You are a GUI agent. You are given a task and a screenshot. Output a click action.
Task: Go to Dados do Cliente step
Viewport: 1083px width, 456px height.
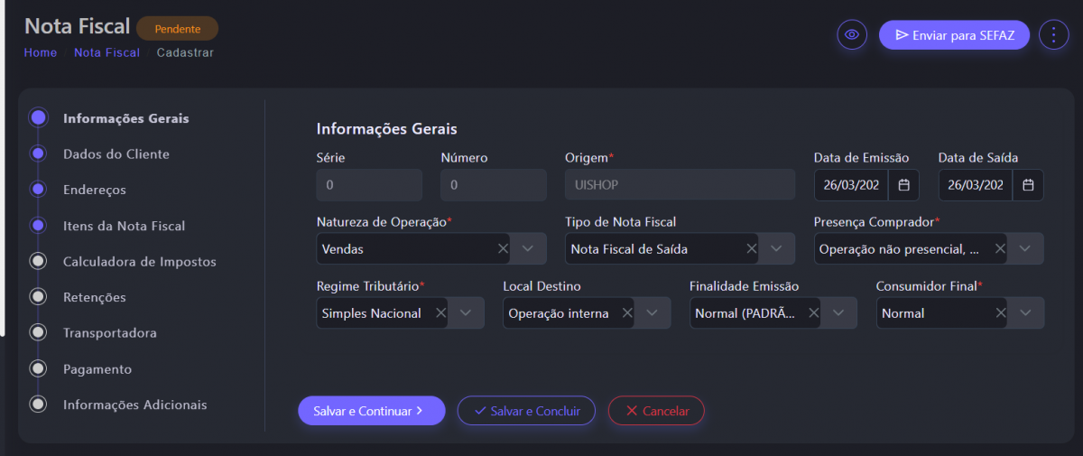pyautogui.click(x=116, y=154)
